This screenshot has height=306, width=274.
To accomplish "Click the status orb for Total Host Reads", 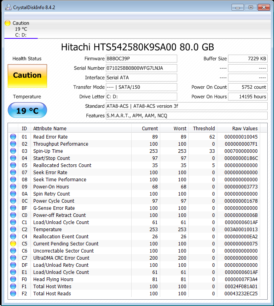I will point(13,293).
